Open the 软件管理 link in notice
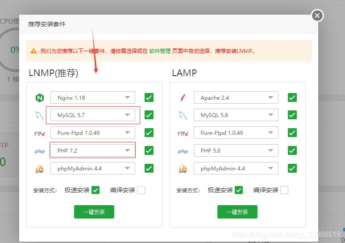 pos(160,51)
